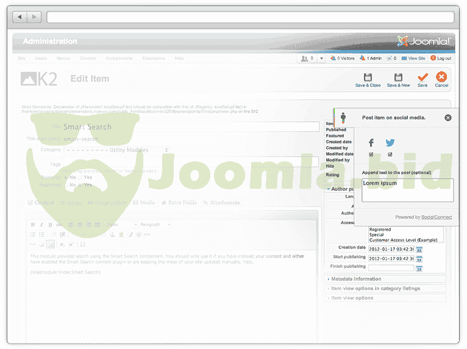Toggle Italic in the editor toolbar
This screenshot has height=349, width=467.
41,225
